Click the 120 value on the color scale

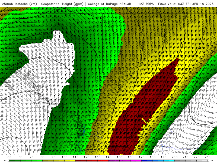tap(87, 157)
